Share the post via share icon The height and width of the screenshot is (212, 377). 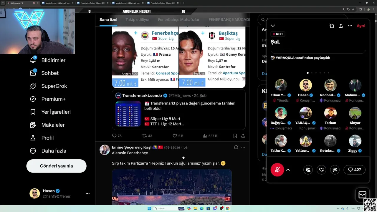pos(243,136)
